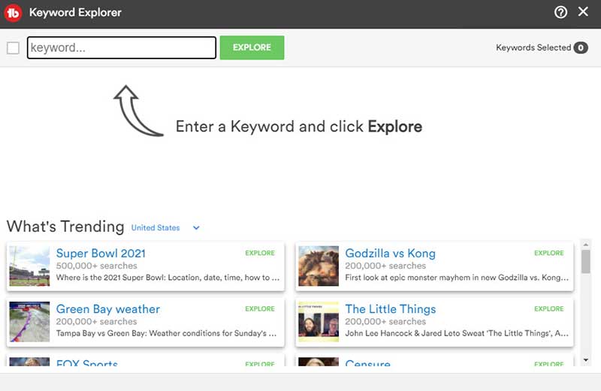Click '500,000+ searches' under Super Bowl 2021
The image size is (601, 391).
97,266
